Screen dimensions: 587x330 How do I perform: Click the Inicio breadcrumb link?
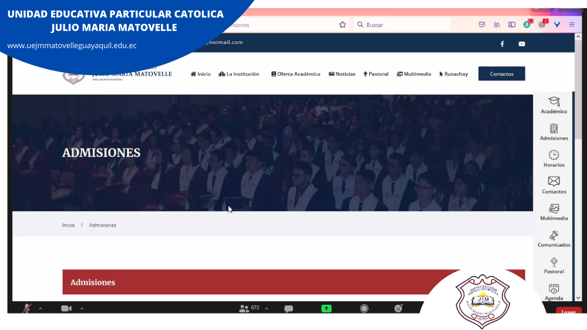[68, 225]
